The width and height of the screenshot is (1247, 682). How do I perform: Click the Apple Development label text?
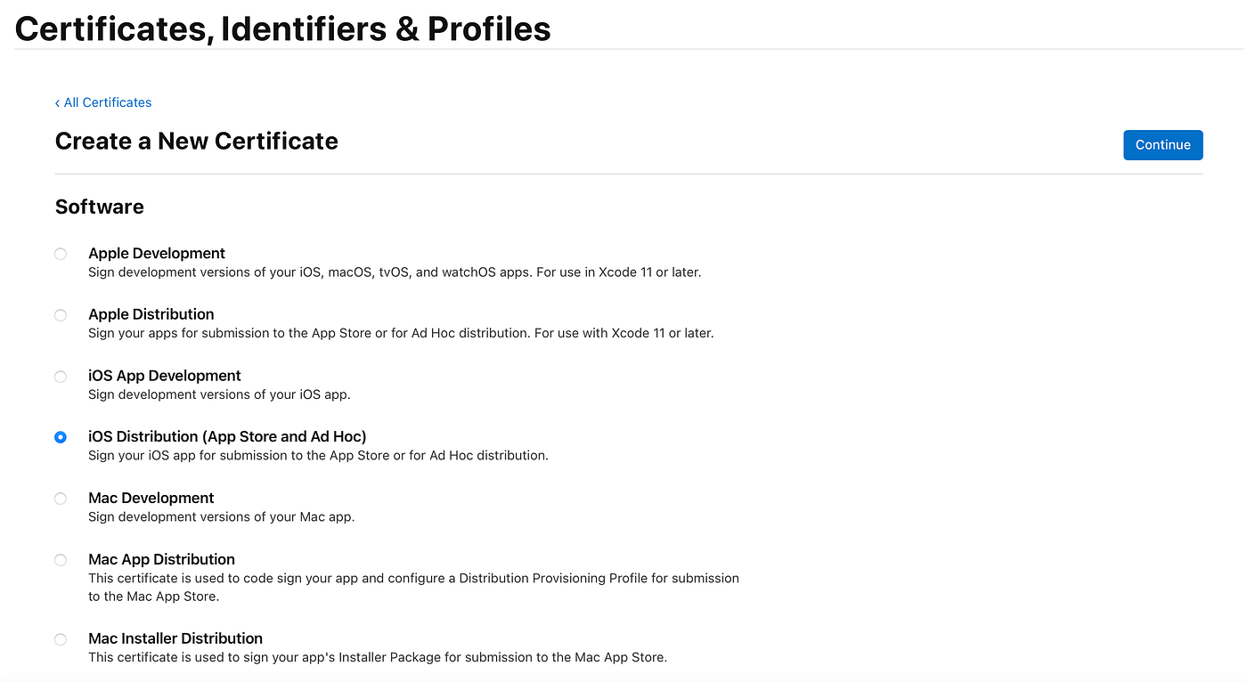tap(157, 254)
